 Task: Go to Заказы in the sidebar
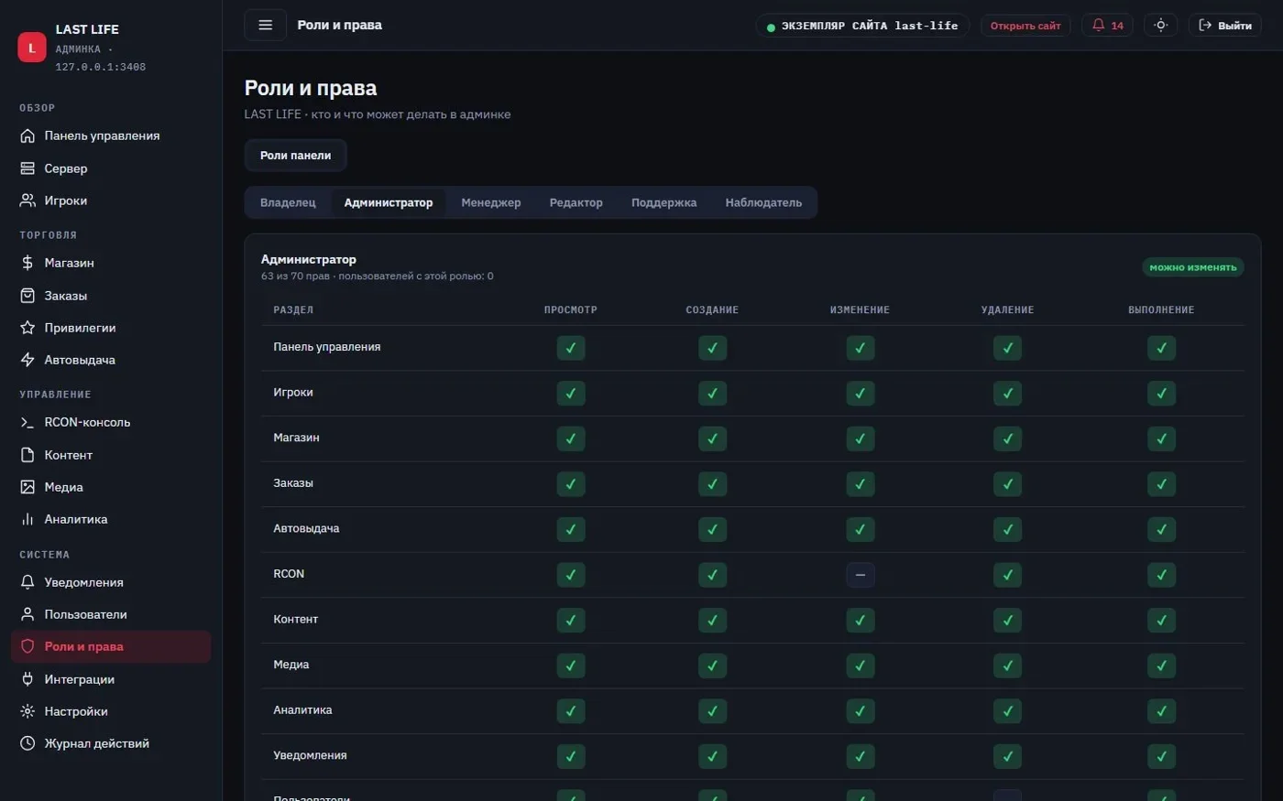[x=111, y=296]
